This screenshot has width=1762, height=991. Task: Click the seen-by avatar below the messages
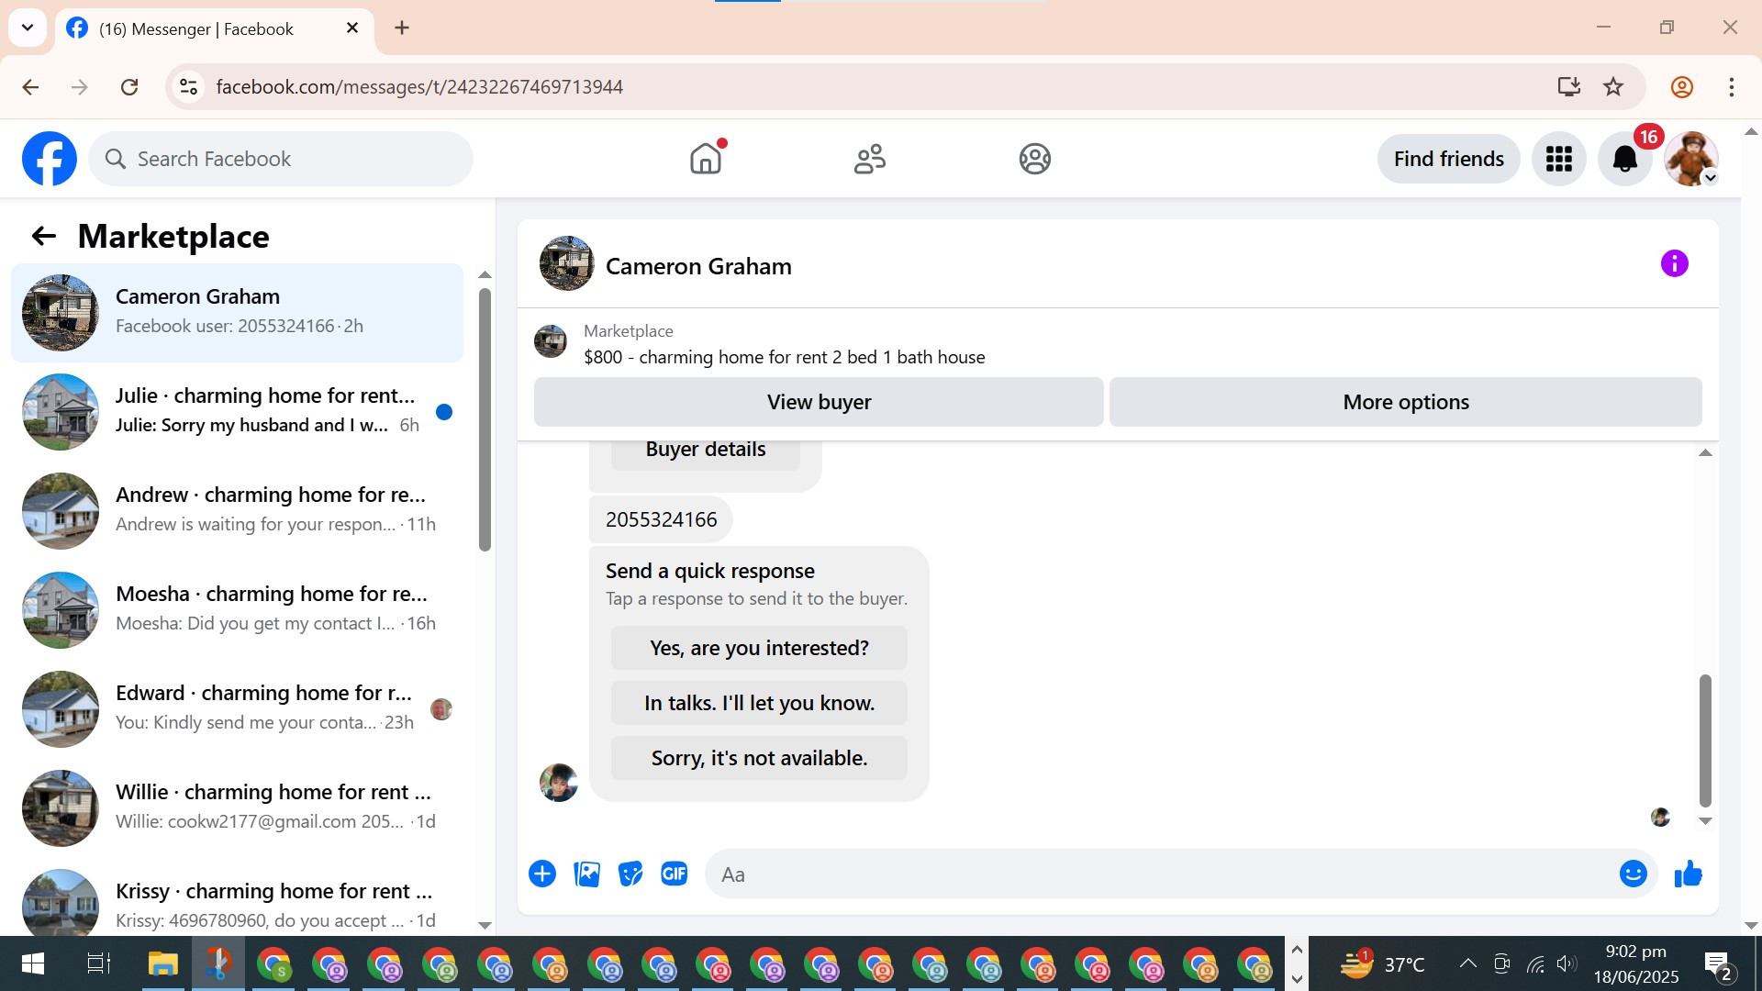pyautogui.click(x=1660, y=818)
